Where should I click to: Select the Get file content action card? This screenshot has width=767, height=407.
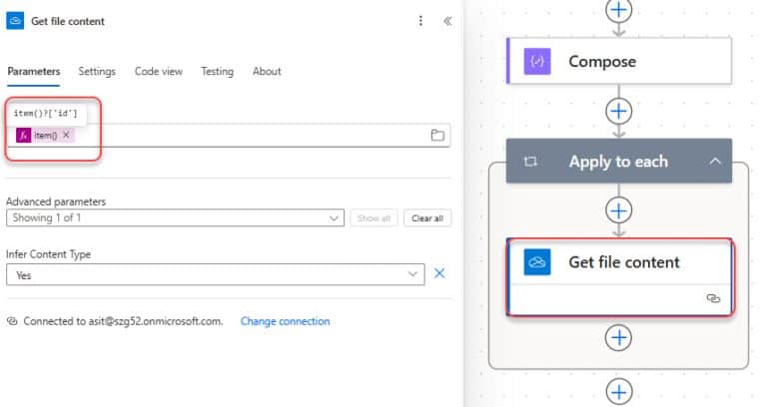[x=620, y=277]
